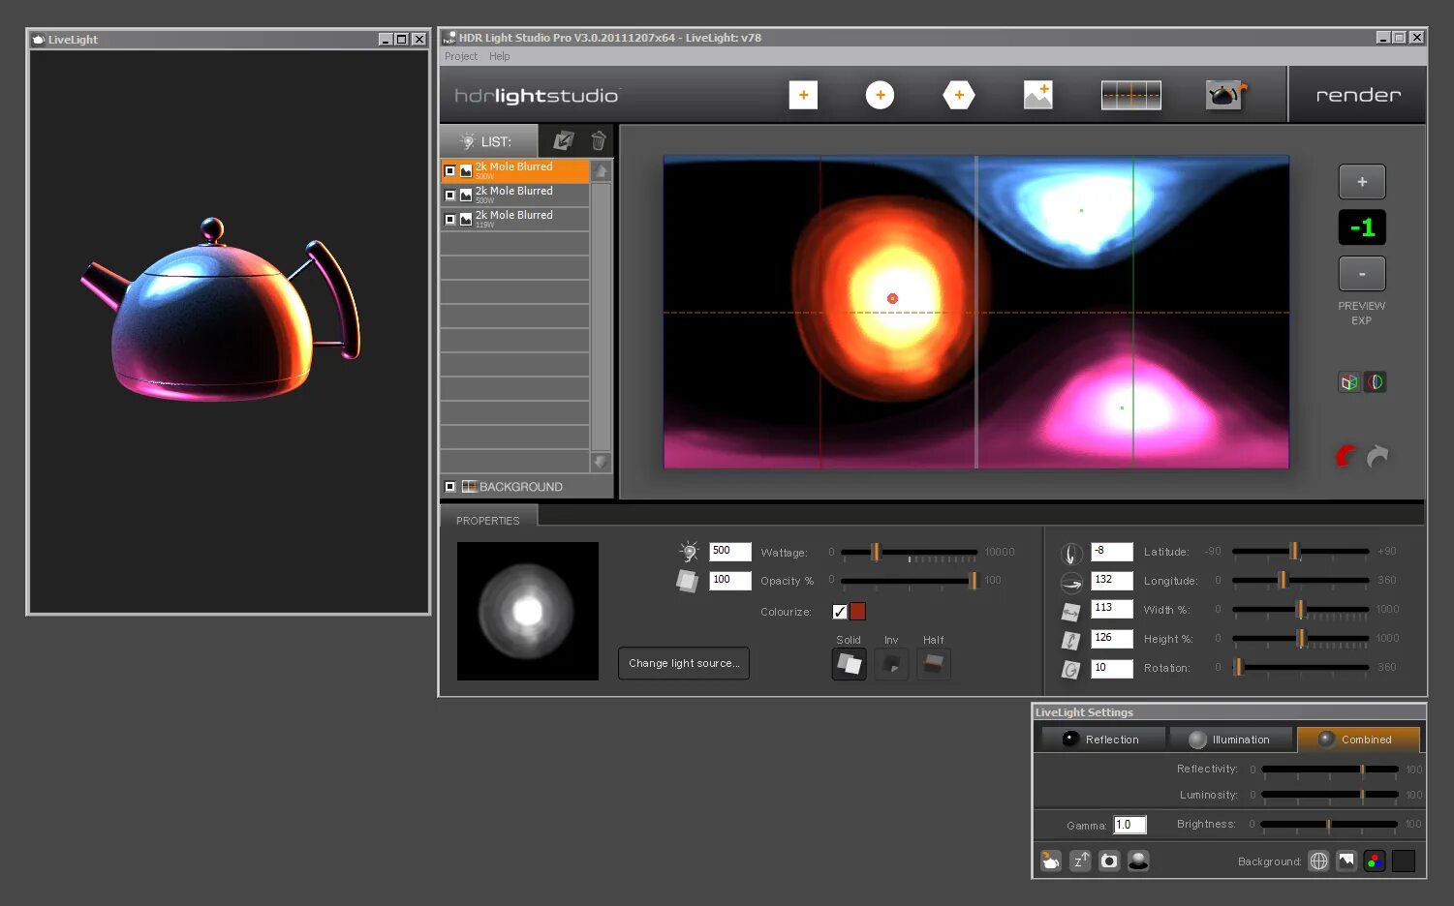Click the Opacity % input field
Image resolution: width=1454 pixels, height=906 pixels.
(x=729, y=581)
